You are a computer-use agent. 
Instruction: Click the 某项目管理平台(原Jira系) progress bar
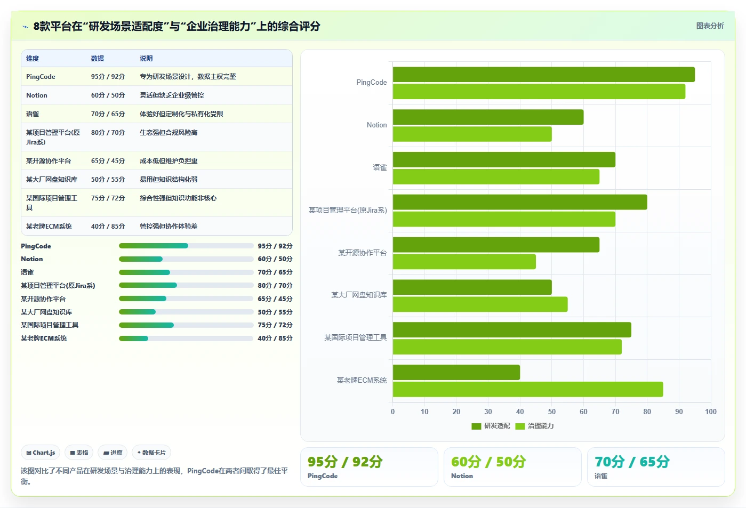(186, 285)
